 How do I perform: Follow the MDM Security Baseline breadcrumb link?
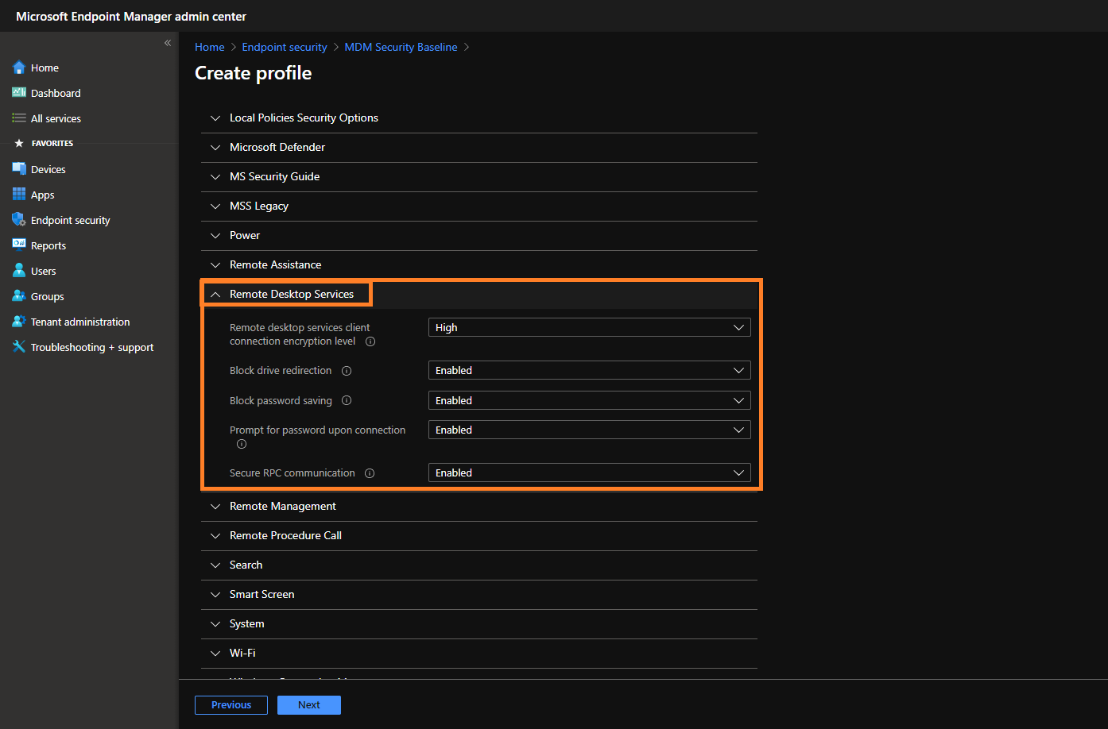pyautogui.click(x=401, y=47)
